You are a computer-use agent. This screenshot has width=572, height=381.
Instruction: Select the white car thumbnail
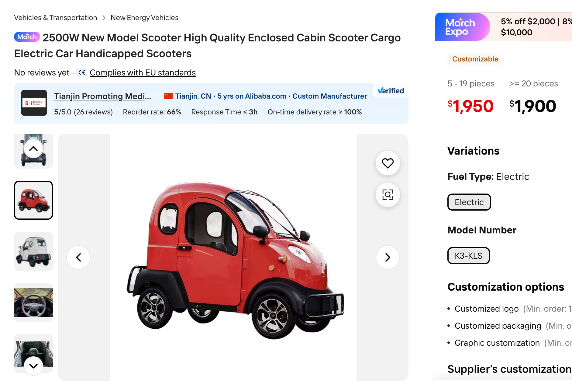click(x=33, y=251)
